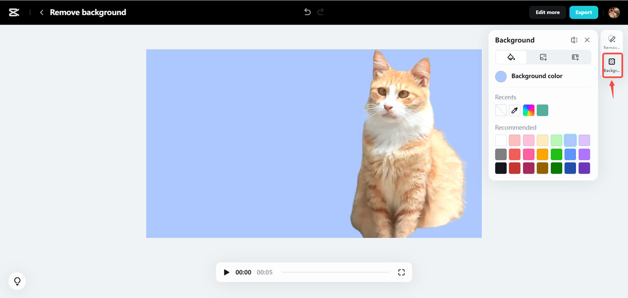Play the video preview

pyautogui.click(x=226, y=272)
